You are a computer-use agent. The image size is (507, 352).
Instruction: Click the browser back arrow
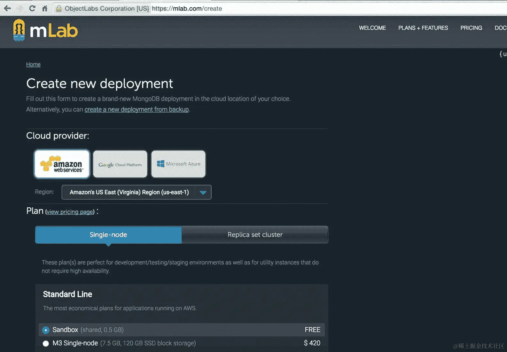[x=7, y=8]
